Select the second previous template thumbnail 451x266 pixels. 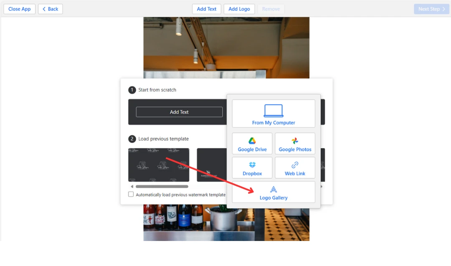[212, 165]
